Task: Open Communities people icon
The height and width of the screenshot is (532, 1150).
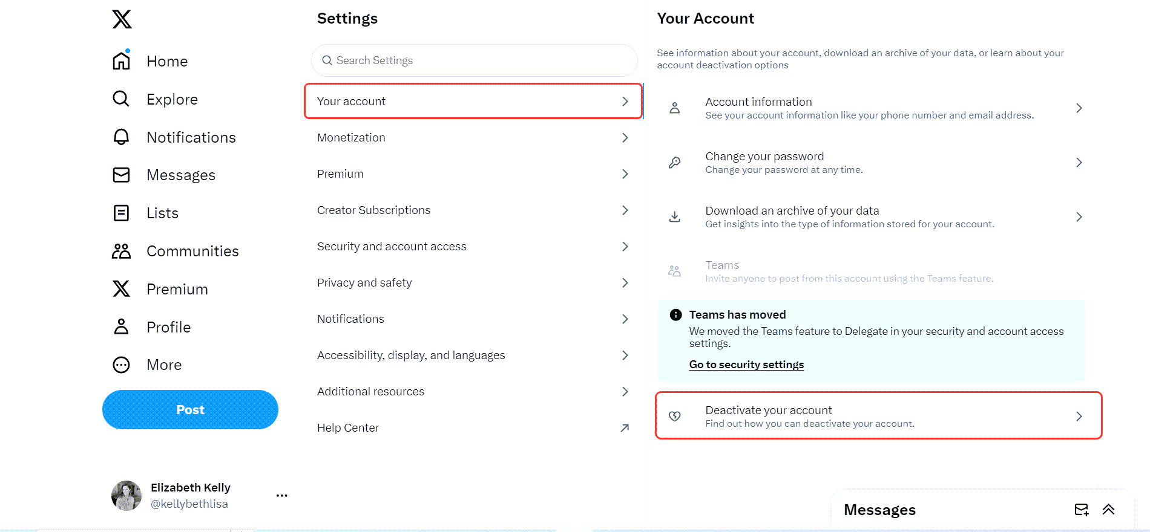Action: point(122,251)
